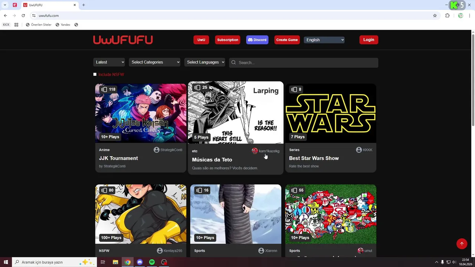Viewport: 475px width, 267px height.
Task: Click the UwU nav button
Action: click(201, 40)
